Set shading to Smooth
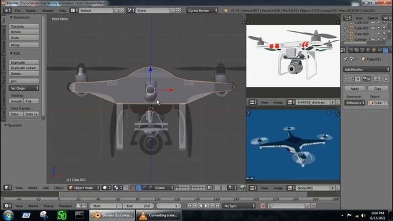This screenshot has width=393, height=221. [17, 101]
